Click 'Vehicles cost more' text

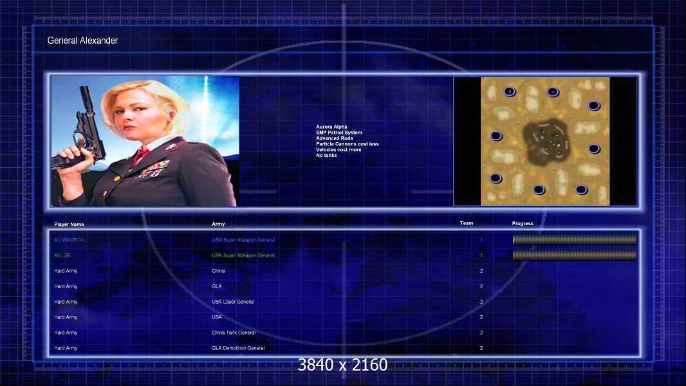point(338,149)
